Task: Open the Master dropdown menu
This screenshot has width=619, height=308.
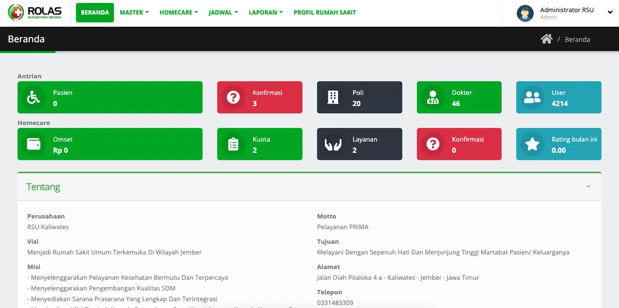Action: [x=134, y=13]
